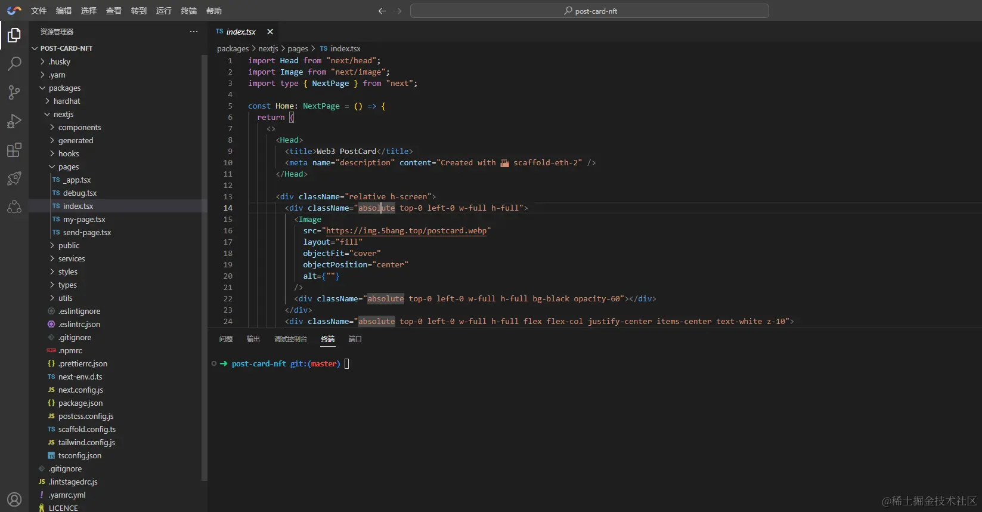
Task: Open the 文件 menu
Action: [39, 11]
